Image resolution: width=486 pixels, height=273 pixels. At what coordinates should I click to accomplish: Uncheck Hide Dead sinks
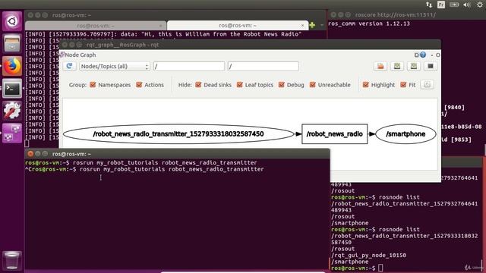(x=198, y=85)
